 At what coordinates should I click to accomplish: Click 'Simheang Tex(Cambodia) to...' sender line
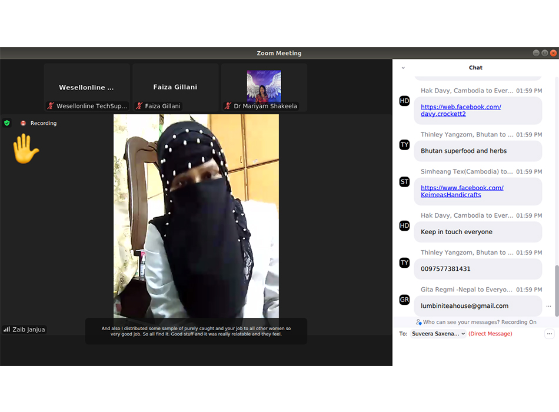point(467,172)
